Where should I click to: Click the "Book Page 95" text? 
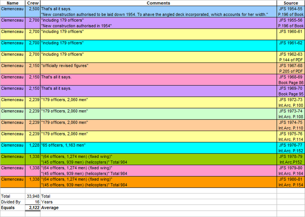click(x=291, y=94)
